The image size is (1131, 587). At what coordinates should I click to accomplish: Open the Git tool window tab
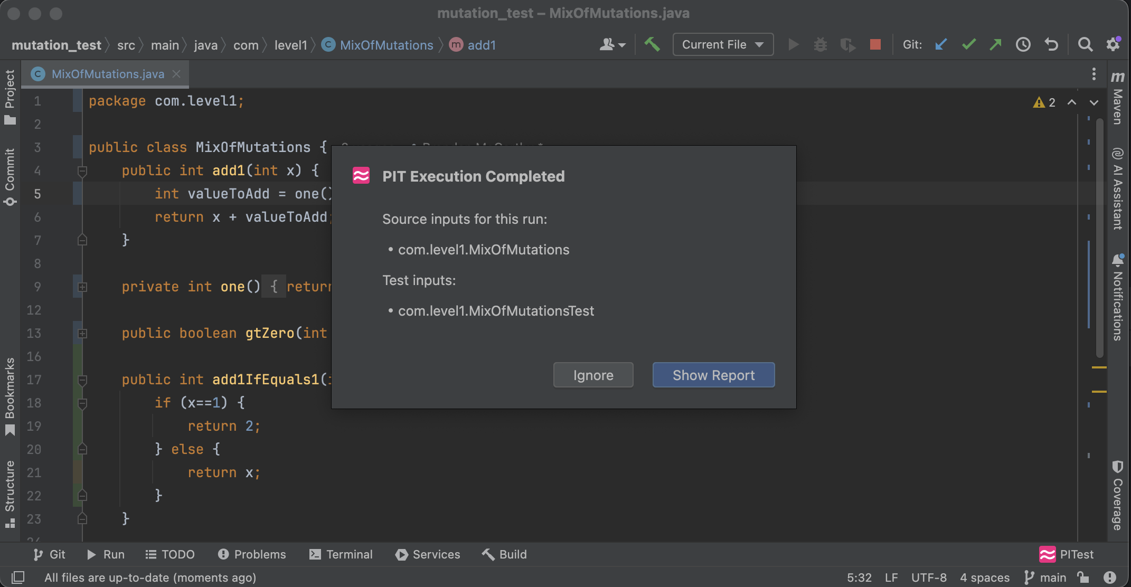[x=49, y=554]
